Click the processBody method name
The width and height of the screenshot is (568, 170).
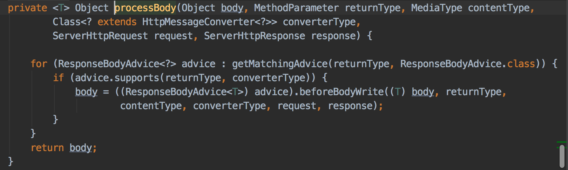[146, 8]
